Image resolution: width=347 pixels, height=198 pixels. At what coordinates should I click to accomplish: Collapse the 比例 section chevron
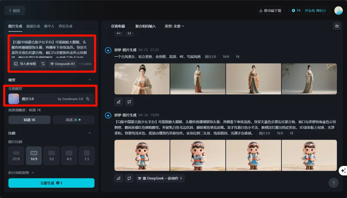click(x=90, y=133)
